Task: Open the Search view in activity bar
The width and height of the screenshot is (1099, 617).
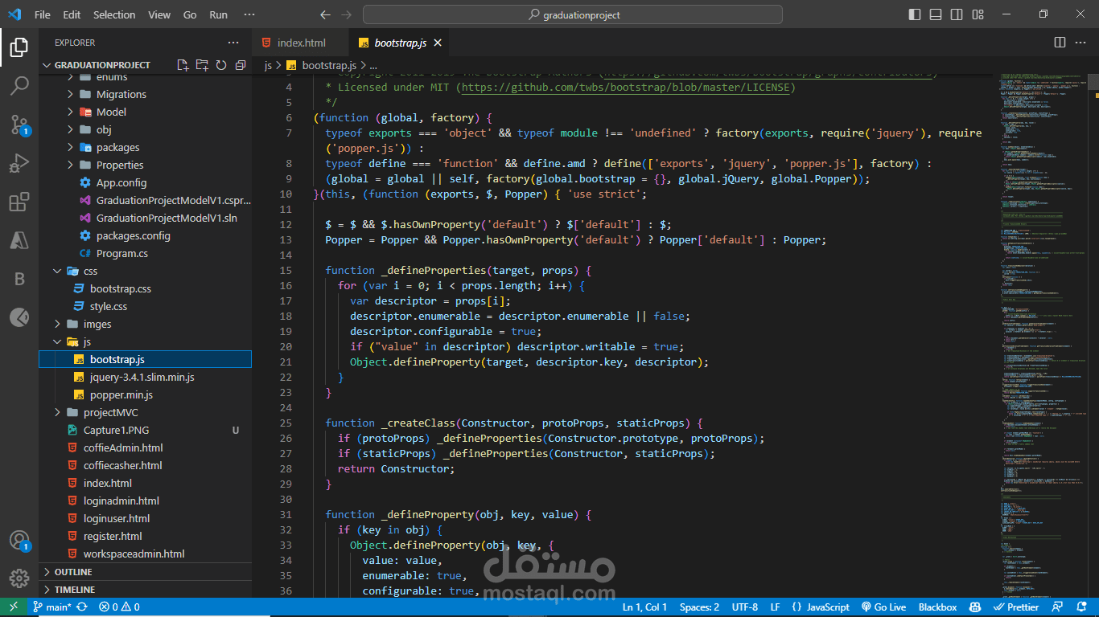Action: pos(19,86)
